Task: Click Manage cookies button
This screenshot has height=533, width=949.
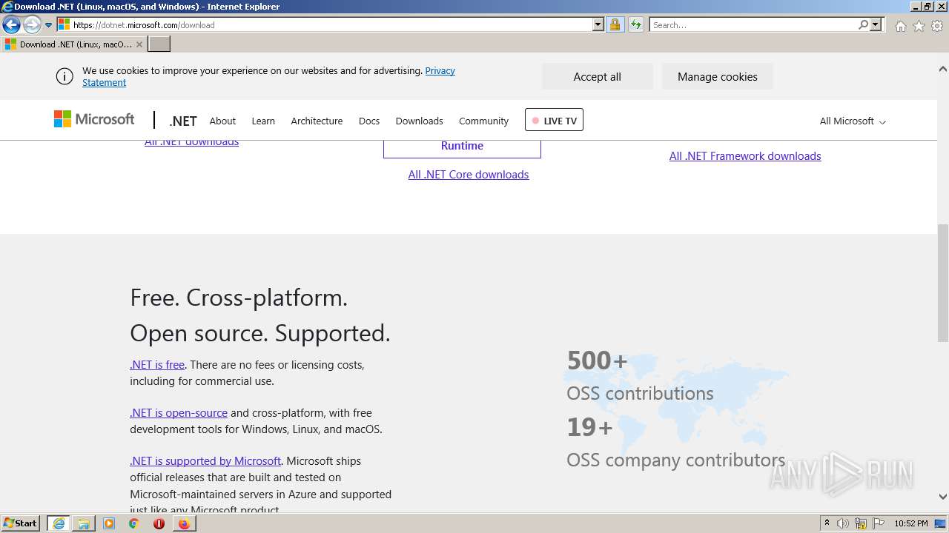Action: coord(717,76)
